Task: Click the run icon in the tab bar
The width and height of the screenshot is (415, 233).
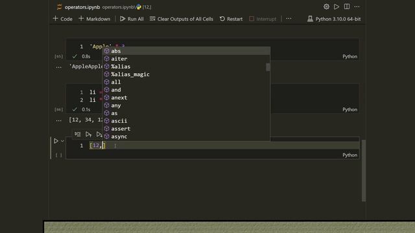Action: (337, 7)
